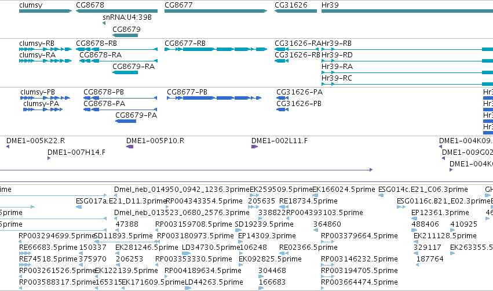
Task: Select the Dmel_neb_013523_0680_2576.3prime EST
Action: click(x=116, y=219)
